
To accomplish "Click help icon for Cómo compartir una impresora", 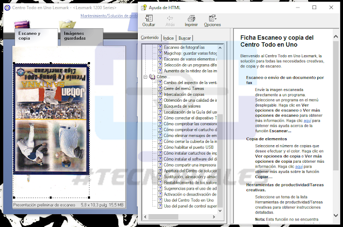I will [x=160, y=165].
